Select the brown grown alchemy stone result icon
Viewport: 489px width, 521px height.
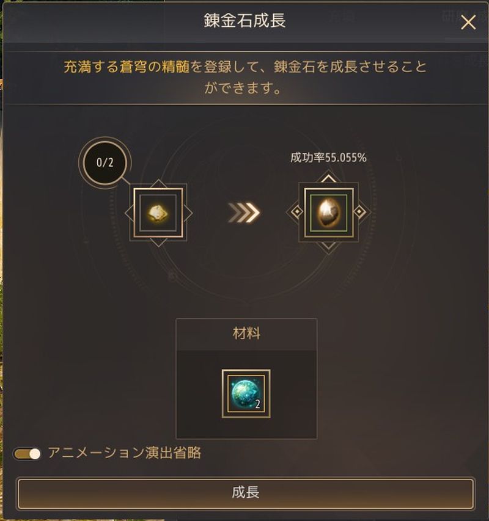[328, 213]
